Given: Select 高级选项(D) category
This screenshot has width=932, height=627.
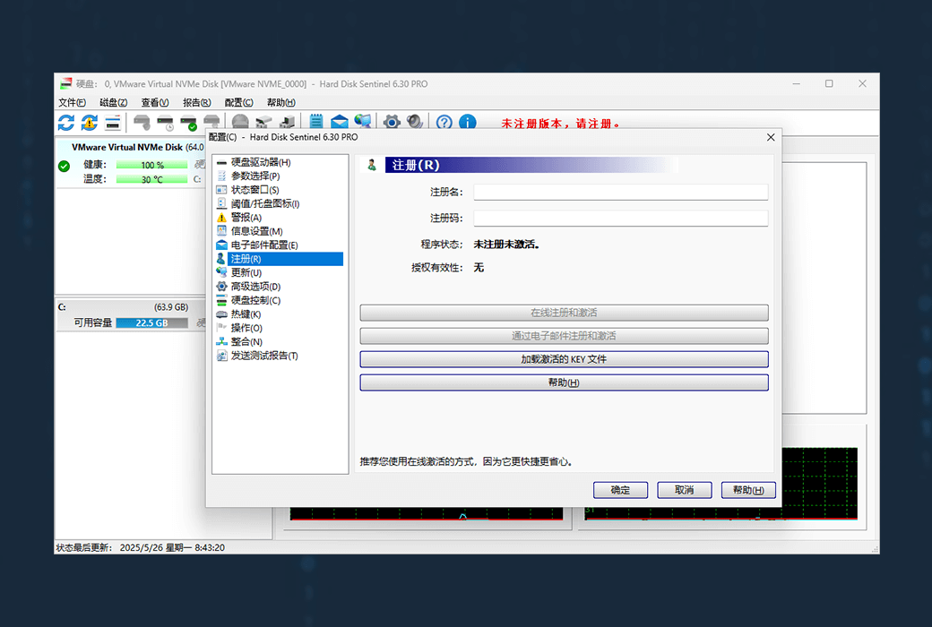Looking at the screenshot, I should coord(255,287).
